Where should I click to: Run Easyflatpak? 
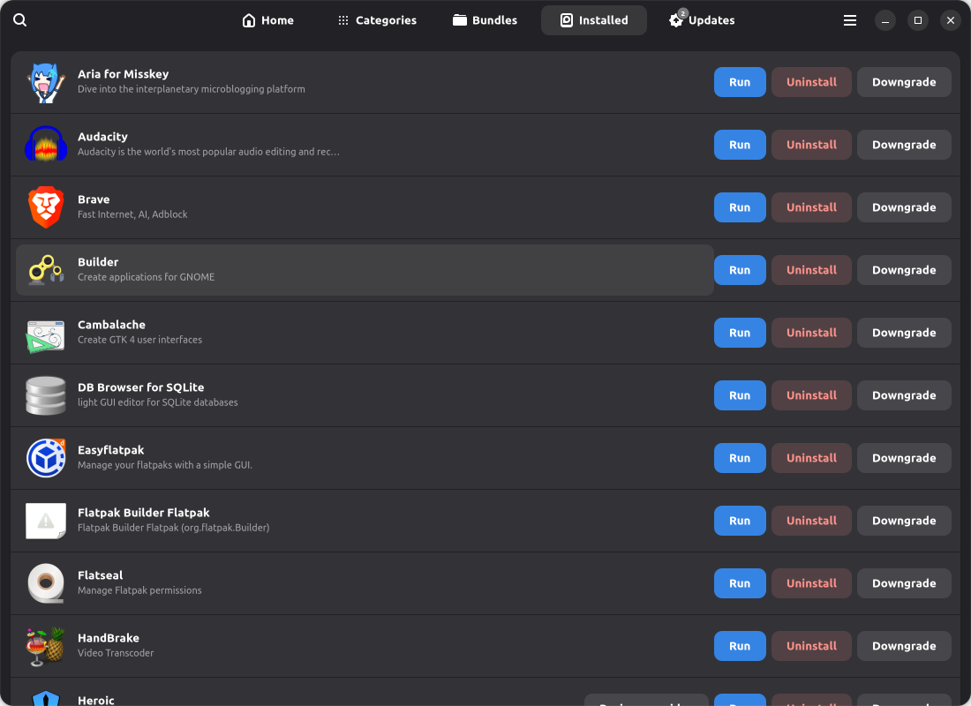coord(740,458)
